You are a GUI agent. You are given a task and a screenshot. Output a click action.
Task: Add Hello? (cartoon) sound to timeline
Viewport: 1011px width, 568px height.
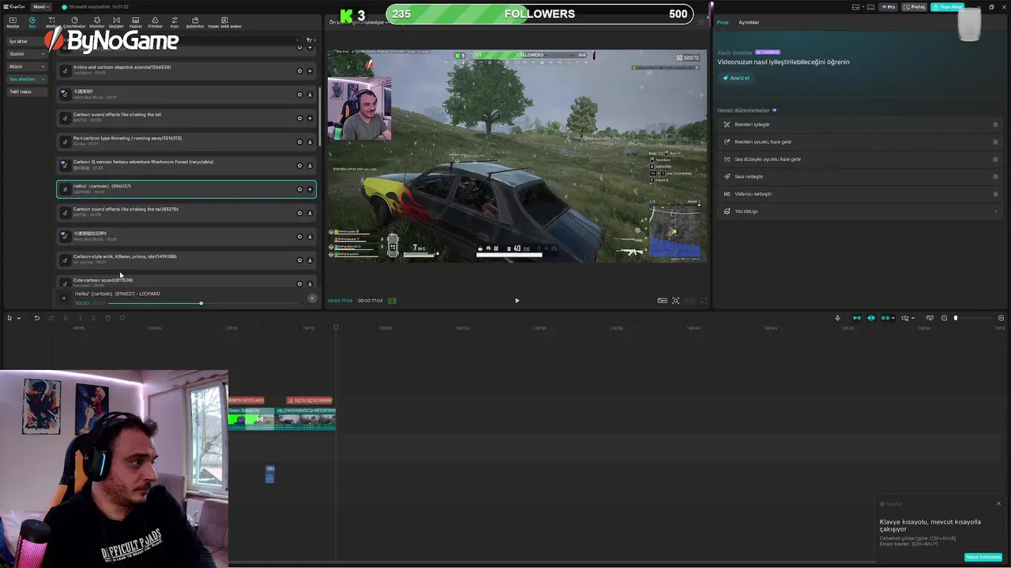click(x=310, y=189)
